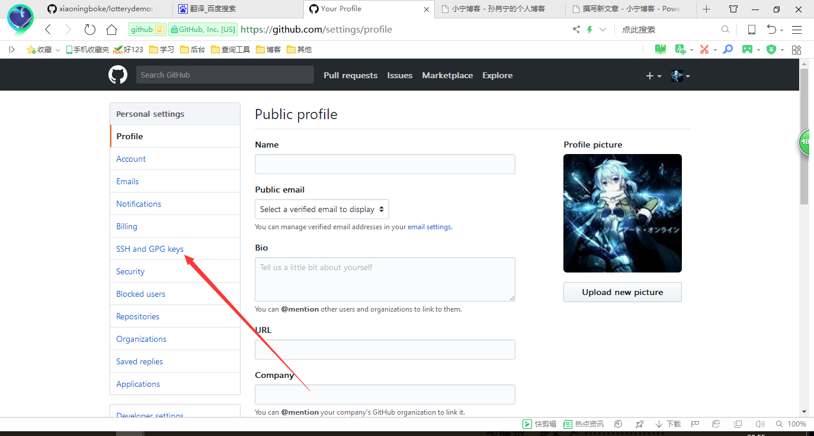The height and width of the screenshot is (436, 814).
Task: Click the download icon in status bar
Action: click(x=659, y=424)
